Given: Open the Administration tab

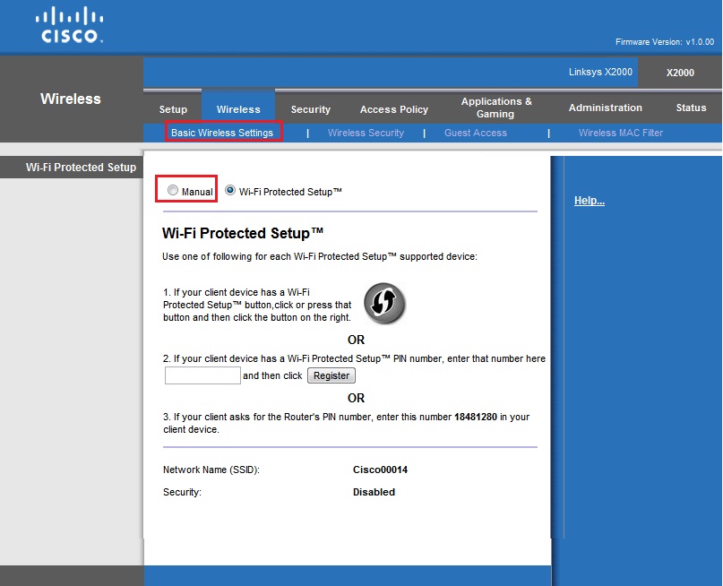Looking at the screenshot, I should (605, 108).
